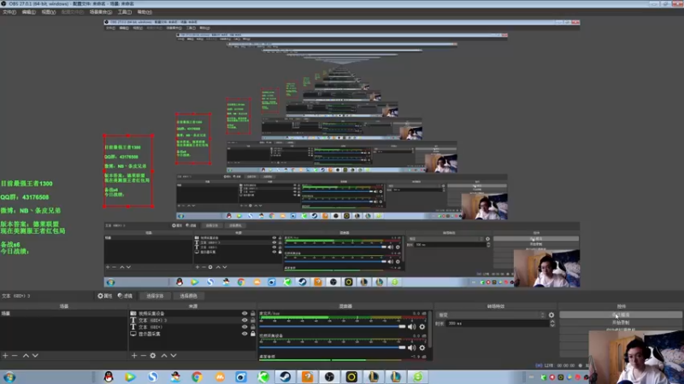Click the transition duration 300 ms field

pos(497,323)
